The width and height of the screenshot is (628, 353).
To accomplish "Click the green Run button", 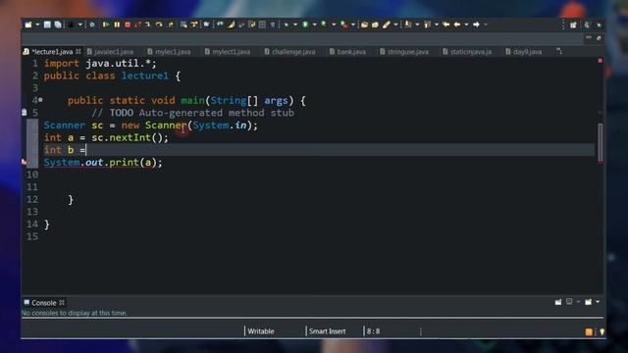I will (305, 25).
